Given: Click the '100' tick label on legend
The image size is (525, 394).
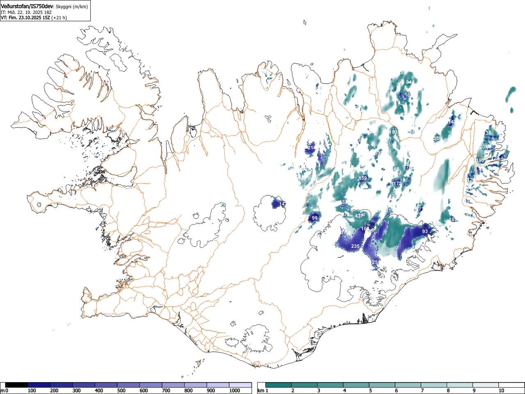Looking at the screenshot, I should tap(32, 391).
